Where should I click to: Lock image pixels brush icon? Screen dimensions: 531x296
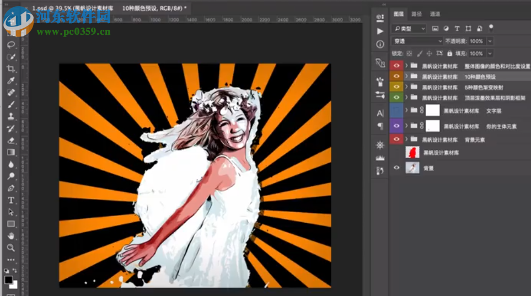pos(420,53)
